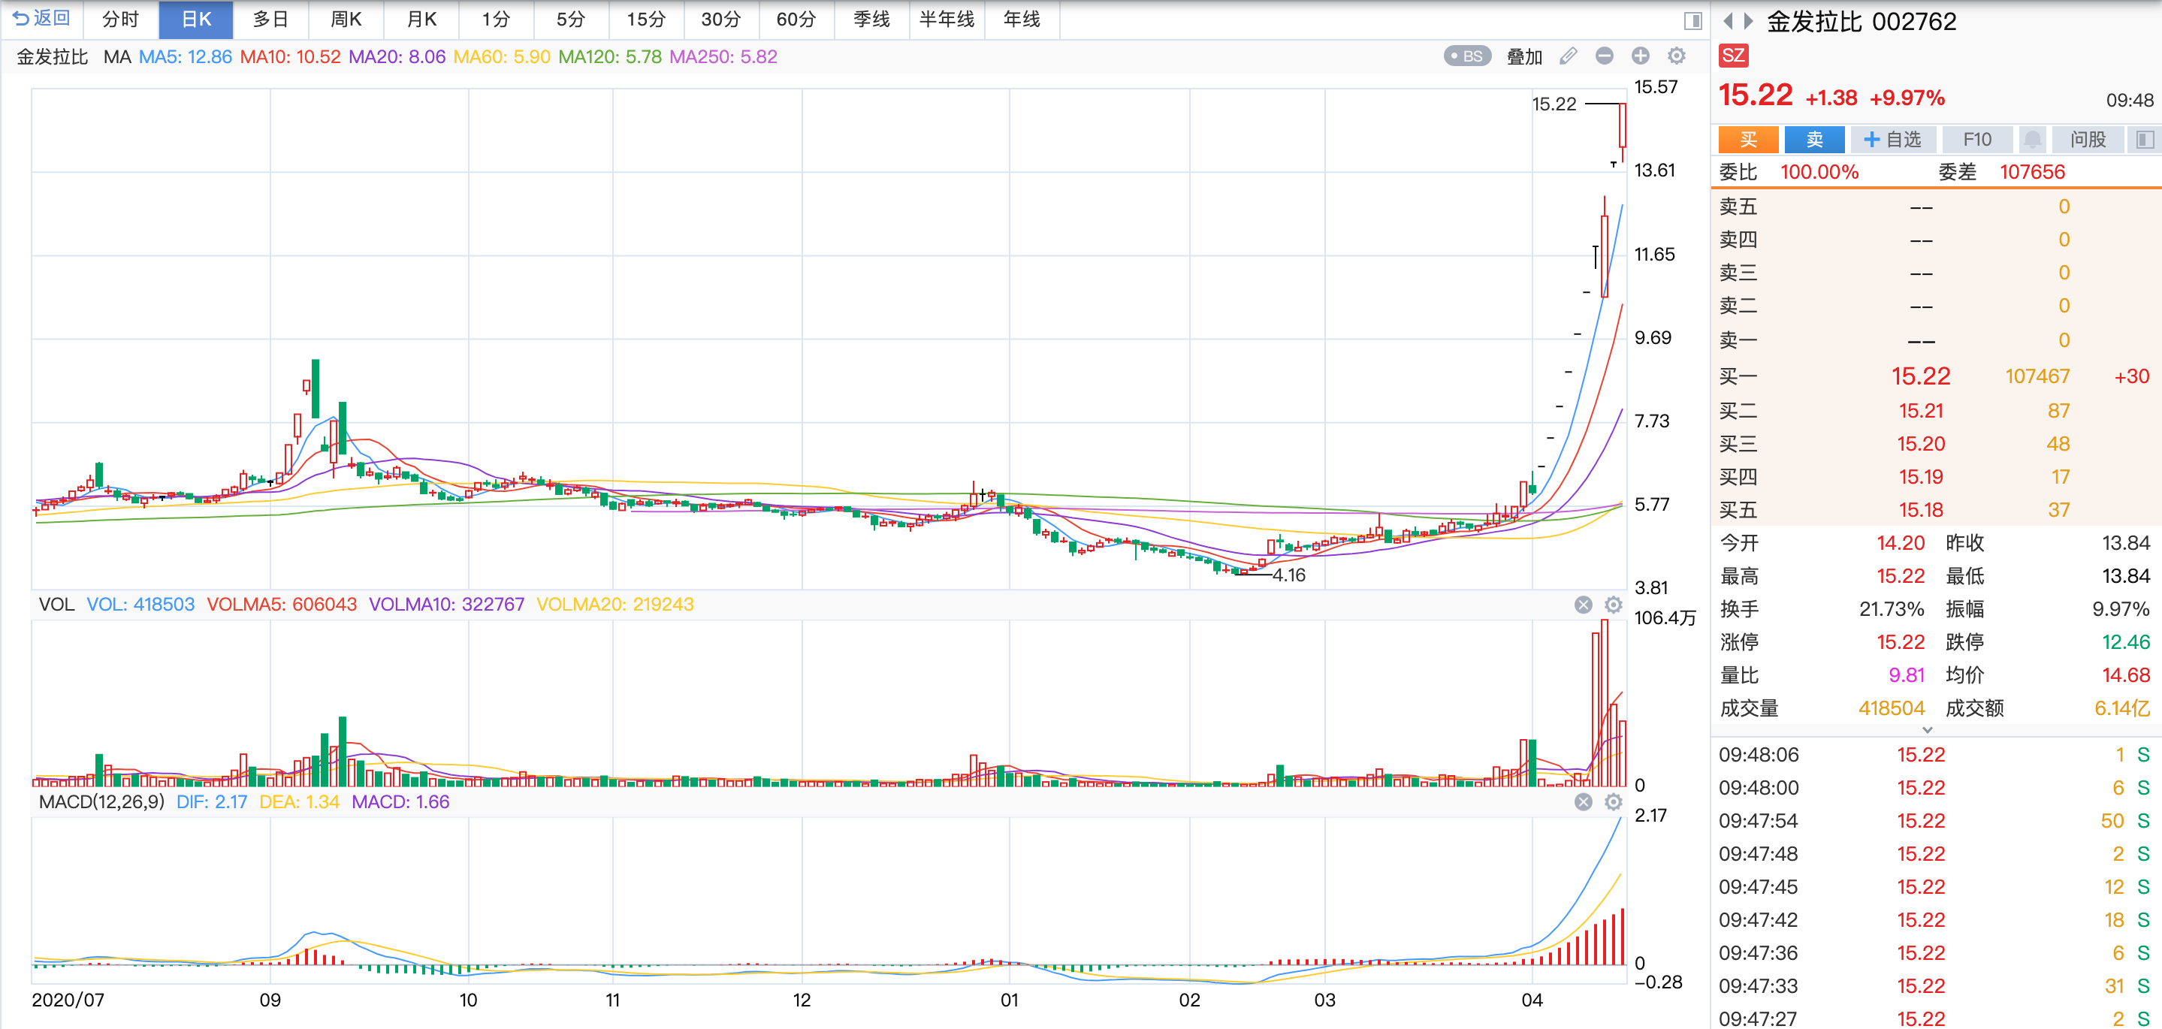Select the 5分 interval tab
Screen dimensions: 2162x1029
[571, 20]
